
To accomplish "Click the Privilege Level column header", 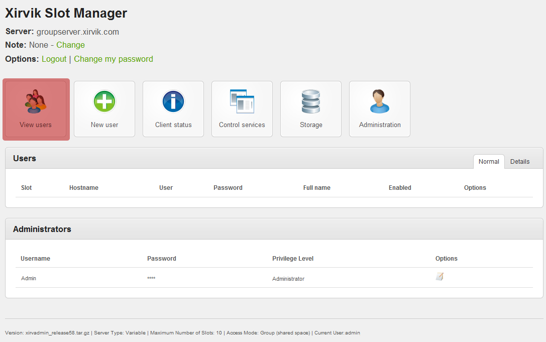I will pos(293,259).
